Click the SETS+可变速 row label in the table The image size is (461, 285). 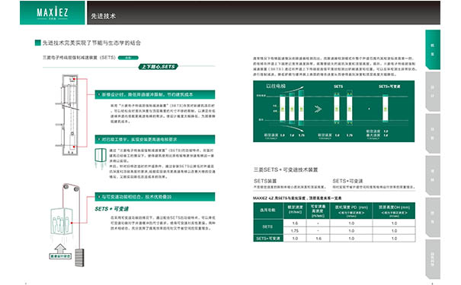point(268,239)
